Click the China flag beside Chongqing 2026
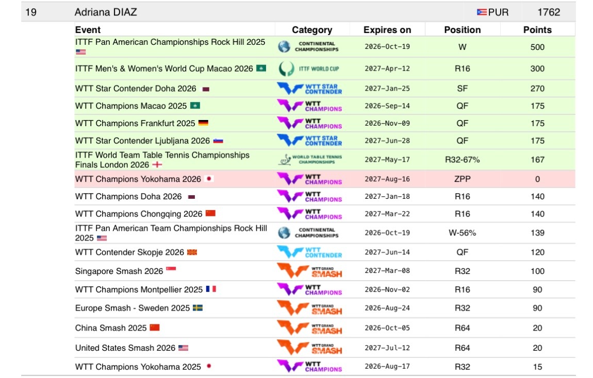 pyautogui.click(x=211, y=213)
